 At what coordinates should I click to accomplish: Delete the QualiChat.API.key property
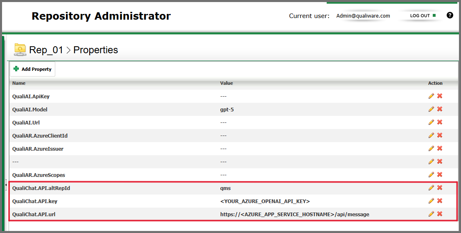pos(440,201)
